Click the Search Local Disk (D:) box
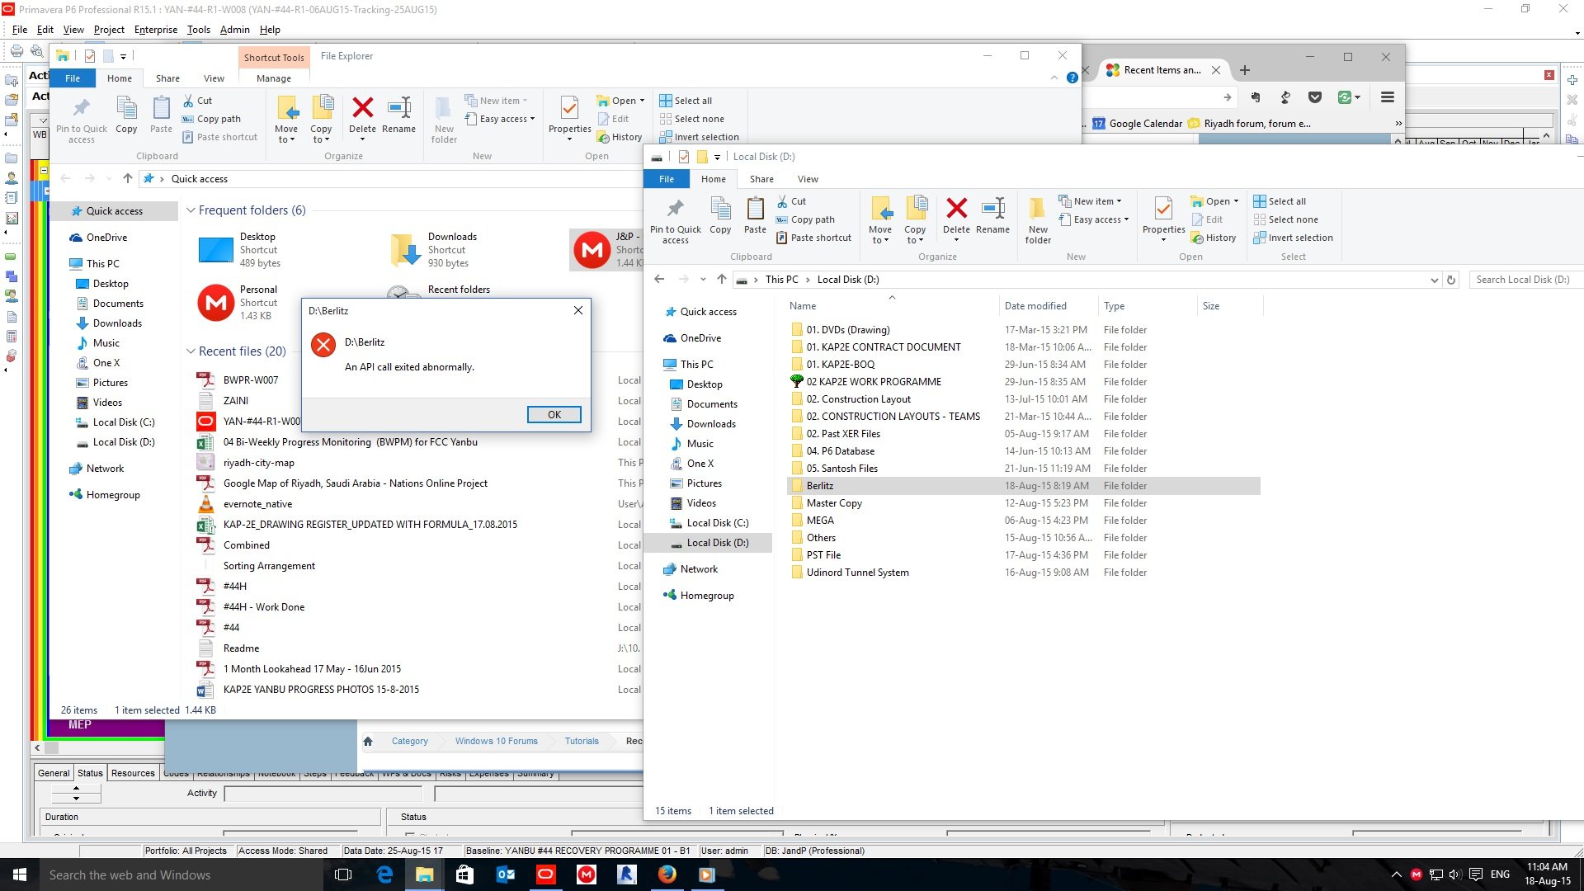This screenshot has width=1584, height=891. point(1525,280)
